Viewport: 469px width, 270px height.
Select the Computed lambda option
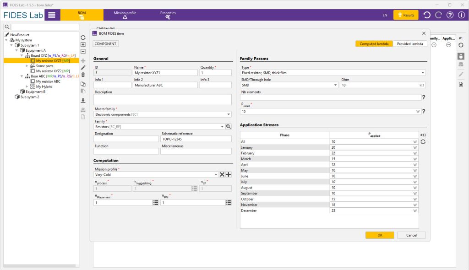click(x=374, y=43)
